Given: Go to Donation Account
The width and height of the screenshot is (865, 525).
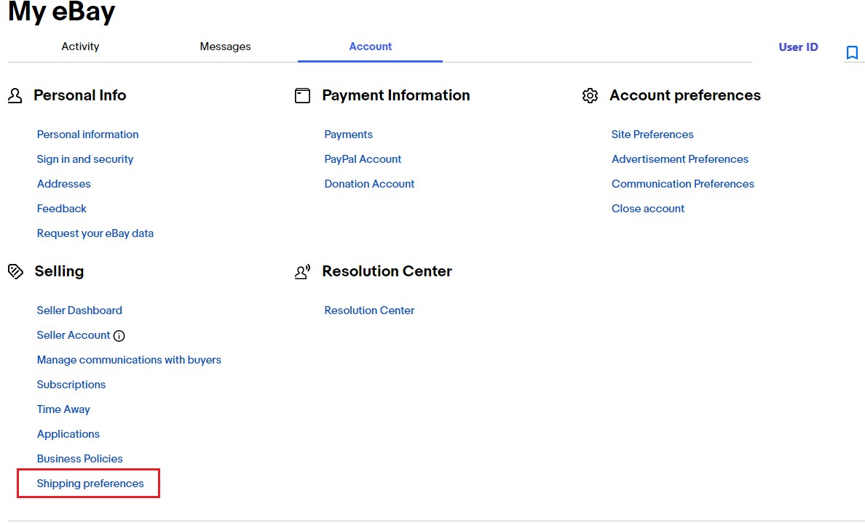Looking at the screenshot, I should point(369,184).
